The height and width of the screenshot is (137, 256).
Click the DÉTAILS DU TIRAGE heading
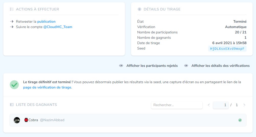(162, 9)
